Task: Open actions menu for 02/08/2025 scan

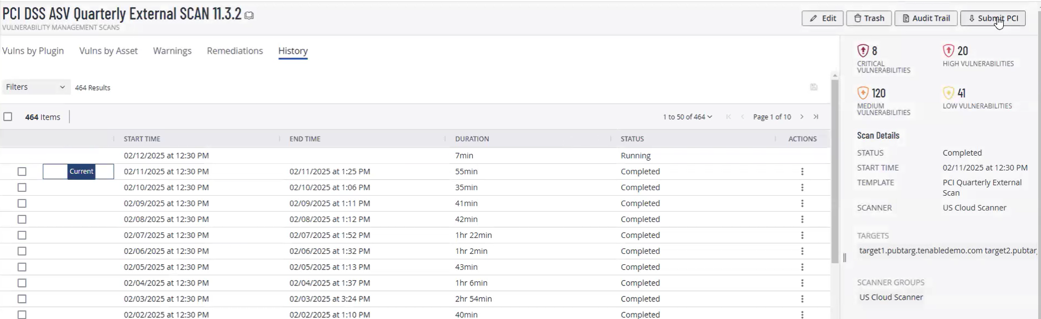Action: click(x=802, y=219)
